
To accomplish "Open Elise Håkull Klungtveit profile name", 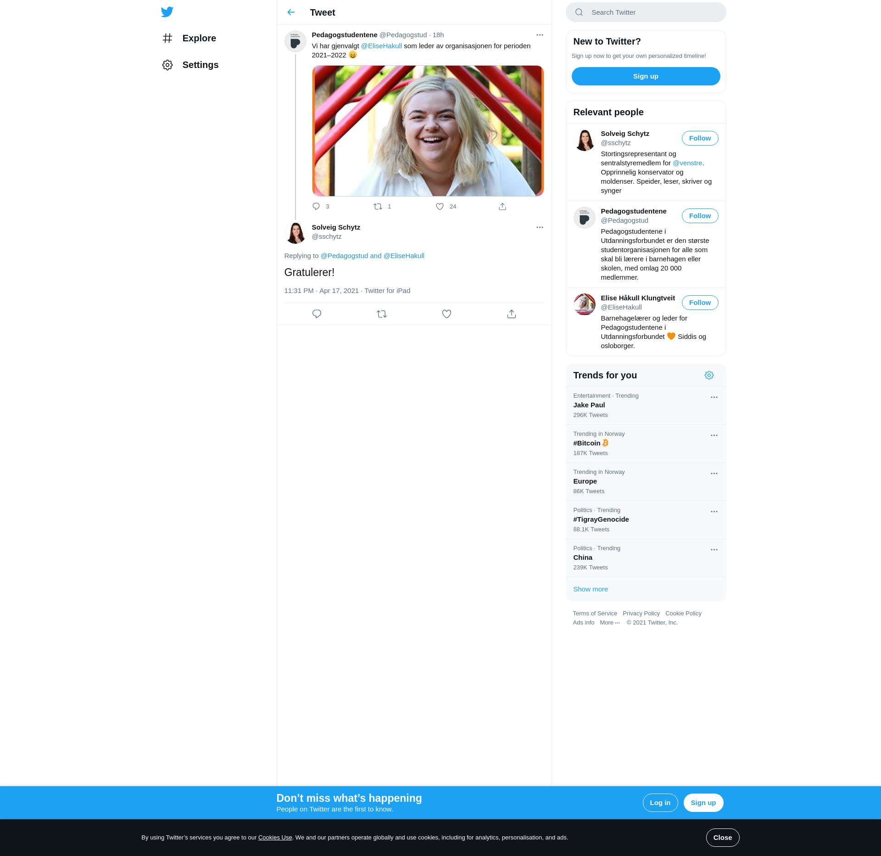I will pos(638,298).
